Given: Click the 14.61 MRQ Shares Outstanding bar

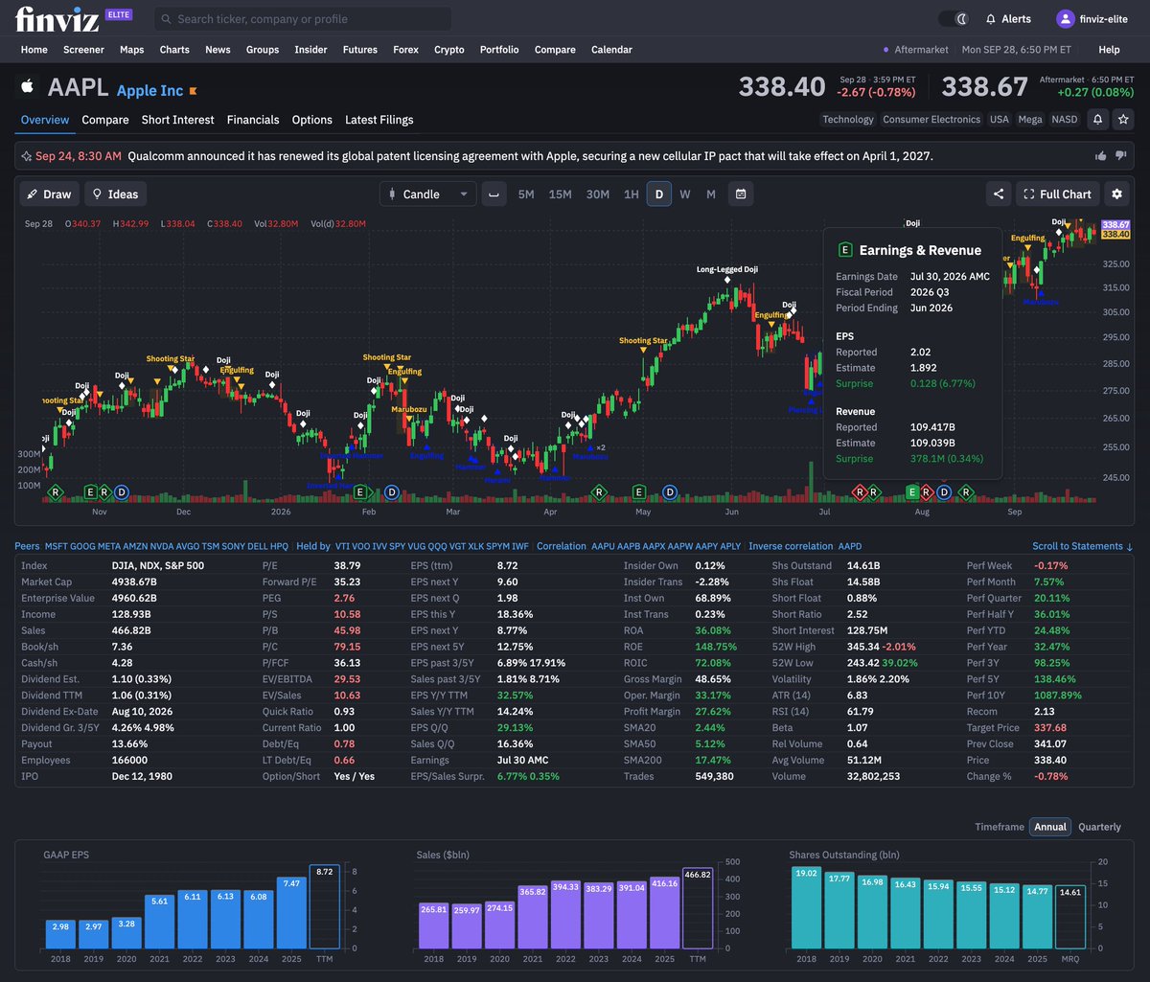Looking at the screenshot, I should click(x=1069, y=917).
